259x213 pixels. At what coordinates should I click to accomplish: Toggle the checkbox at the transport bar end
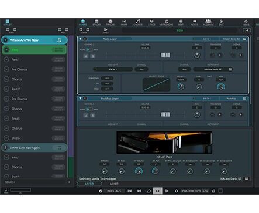point(220,191)
